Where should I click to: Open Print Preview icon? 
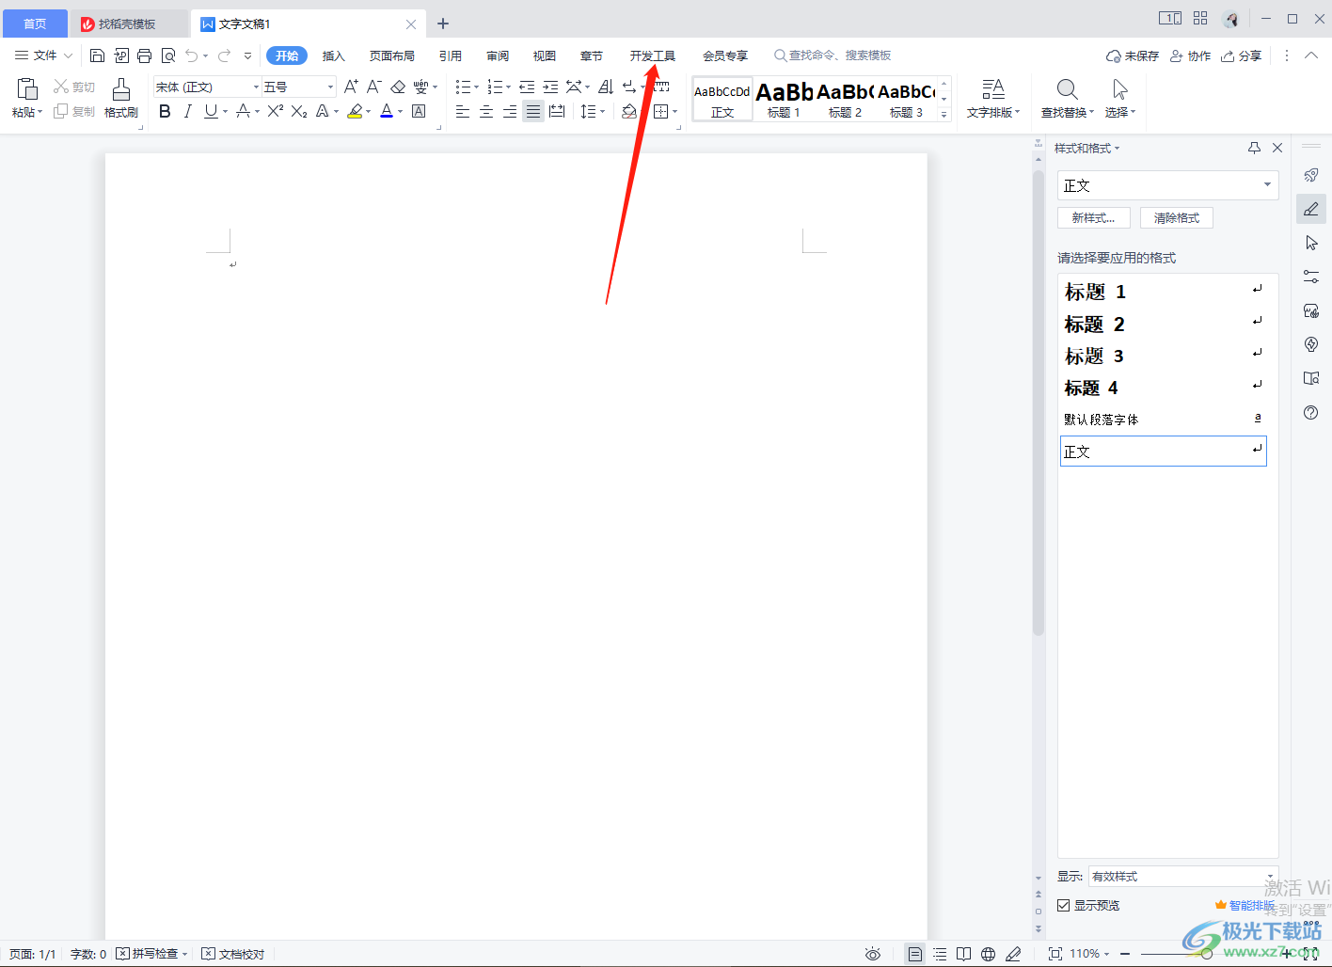[x=168, y=55]
